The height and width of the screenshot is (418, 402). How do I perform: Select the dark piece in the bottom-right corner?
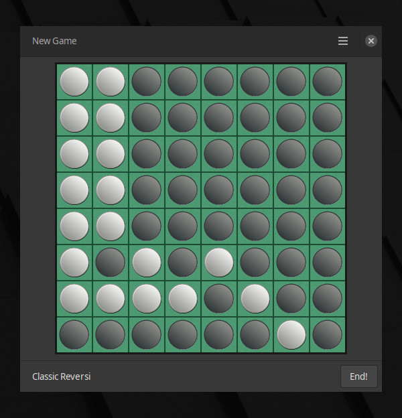click(x=328, y=334)
